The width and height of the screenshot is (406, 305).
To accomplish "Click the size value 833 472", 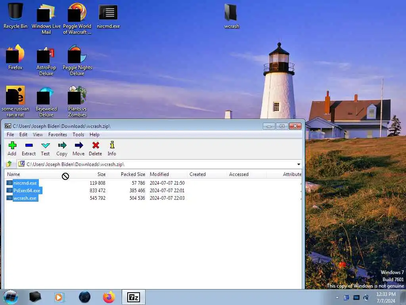I will (98, 190).
